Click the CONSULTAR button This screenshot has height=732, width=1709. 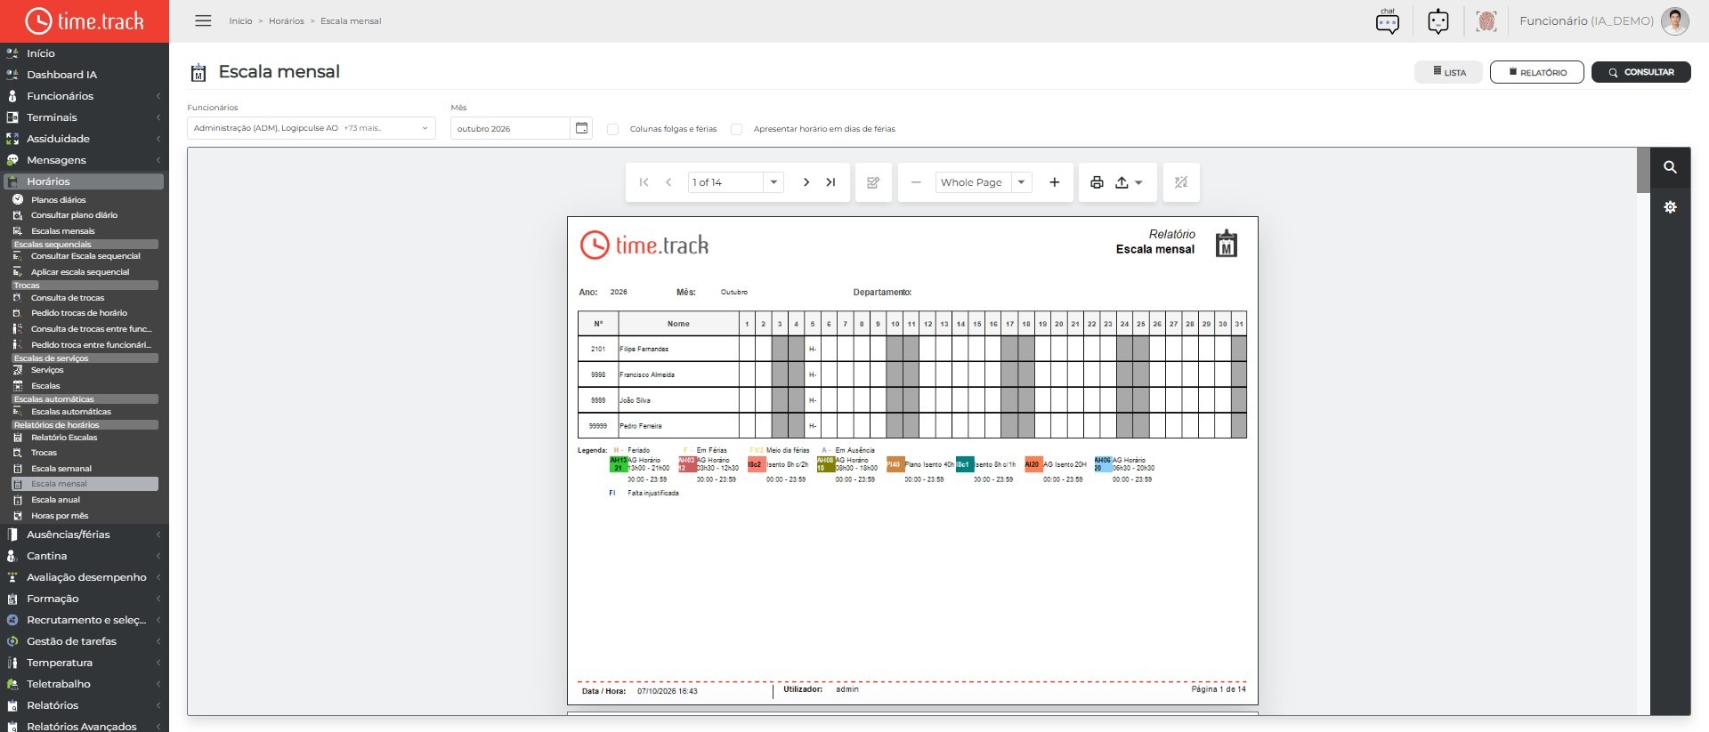(x=1641, y=72)
